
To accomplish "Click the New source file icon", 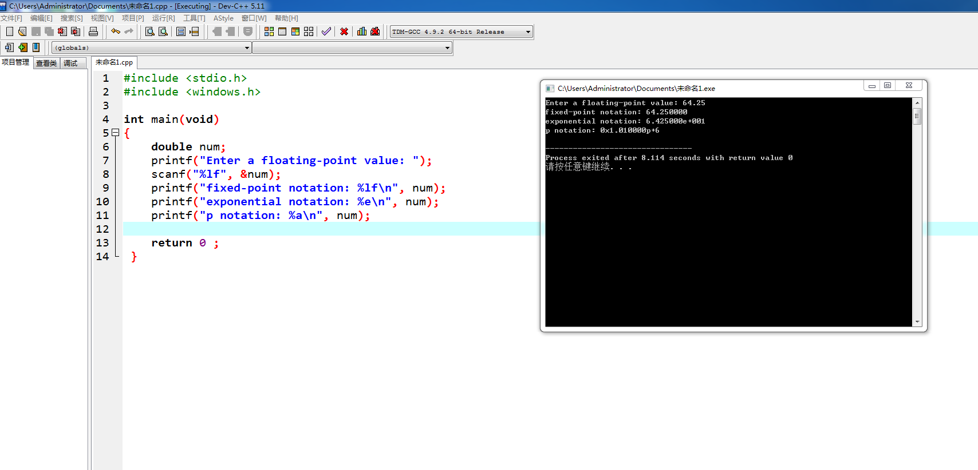I will click(9, 31).
